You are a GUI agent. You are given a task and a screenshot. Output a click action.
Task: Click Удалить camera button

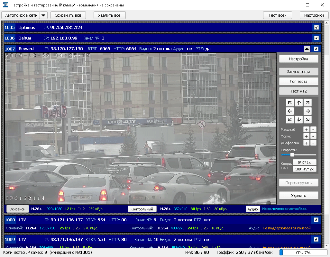(x=298, y=195)
